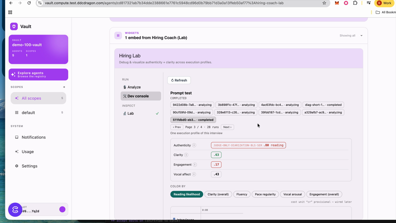The image size is (396, 223).
Task: Click the purple wallet avatar circle
Action: (62, 209)
